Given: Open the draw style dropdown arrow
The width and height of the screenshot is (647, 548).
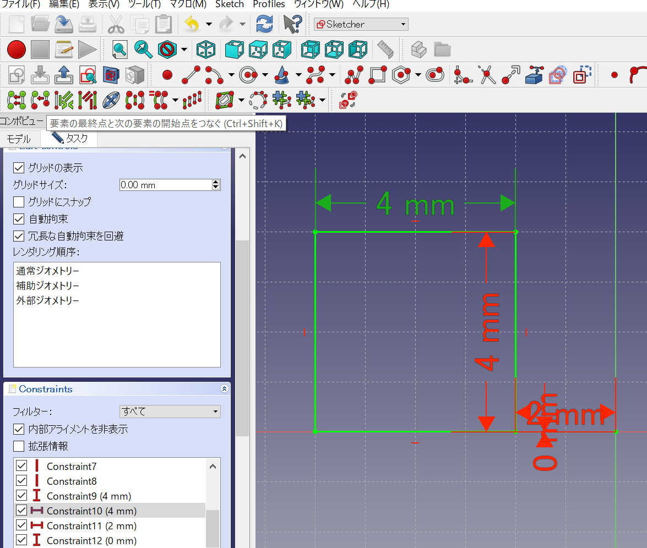Looking at the screenshot, I should (x=184, y=50).
